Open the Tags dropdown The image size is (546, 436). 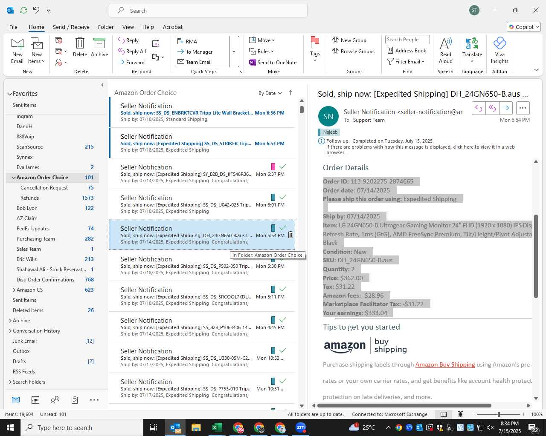click(315, 49)
